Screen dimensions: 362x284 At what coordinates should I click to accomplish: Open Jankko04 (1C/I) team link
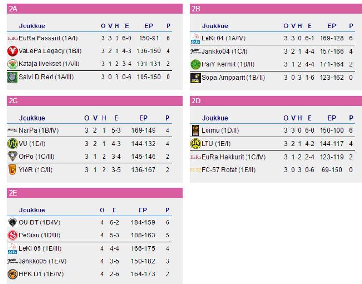(x=224, y=51)
